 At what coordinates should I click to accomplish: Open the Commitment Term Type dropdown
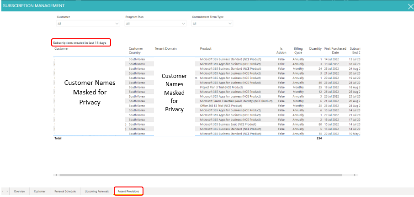(x=212, y=24)
